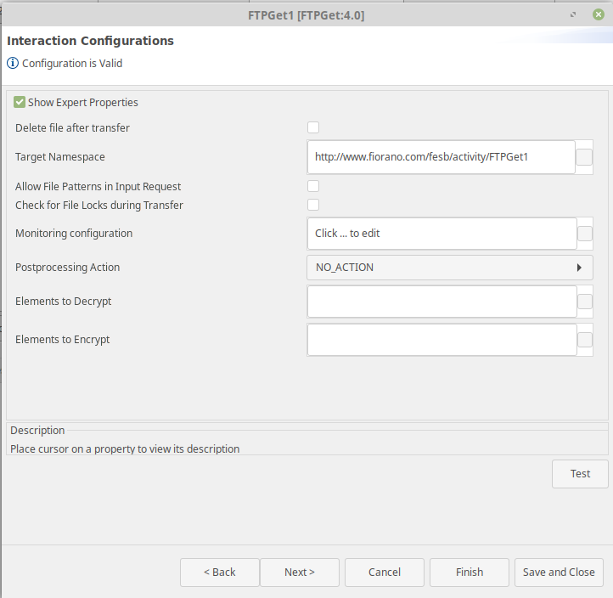Open the Target Namespace edit button

(584, 157)
